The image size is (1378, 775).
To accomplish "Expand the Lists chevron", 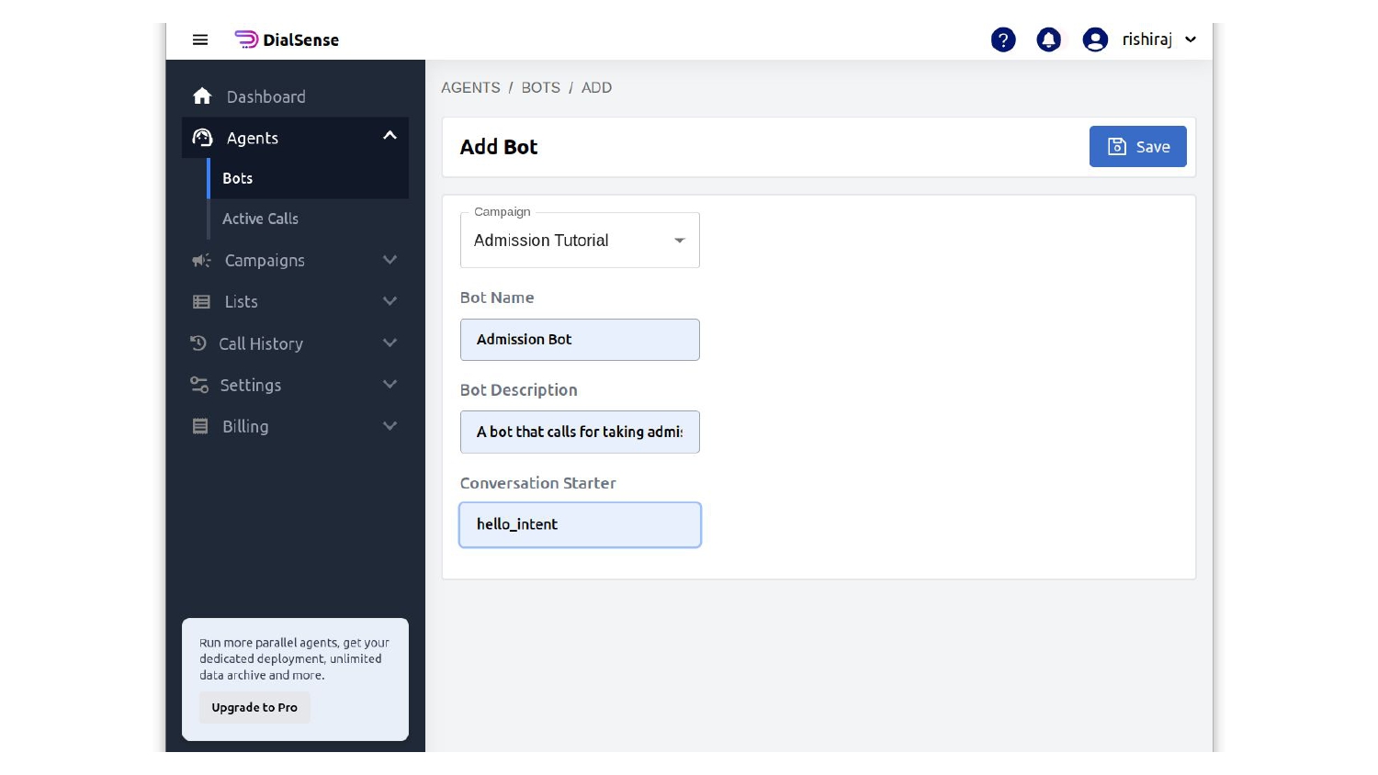I will click(x=390, y=301).
